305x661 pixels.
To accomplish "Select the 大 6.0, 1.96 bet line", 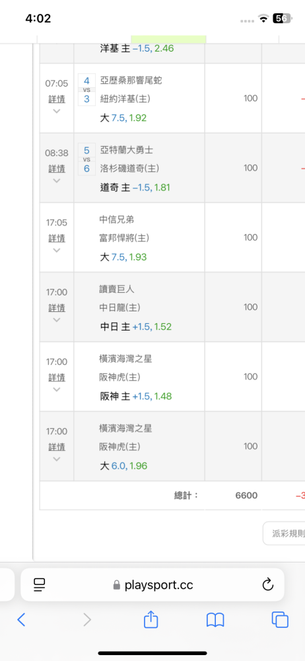I will point(123,466).
